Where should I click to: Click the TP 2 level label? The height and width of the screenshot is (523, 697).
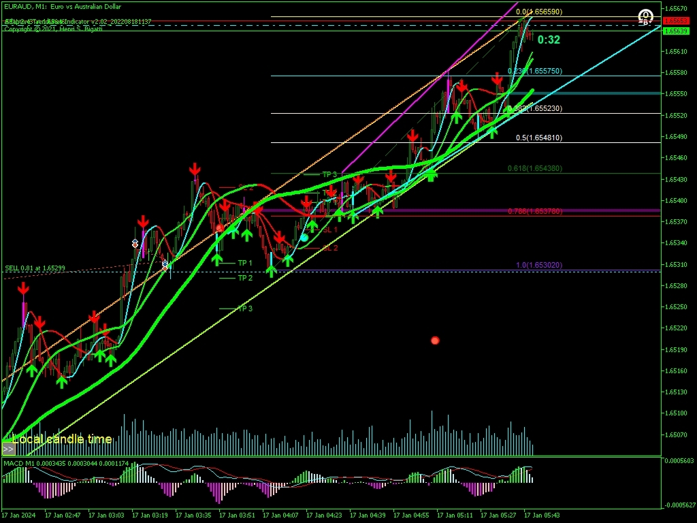tap(245, 278)
